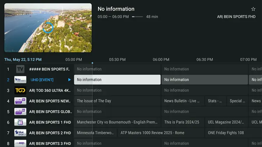Open The Issue of The Day program

pos(117,101)
